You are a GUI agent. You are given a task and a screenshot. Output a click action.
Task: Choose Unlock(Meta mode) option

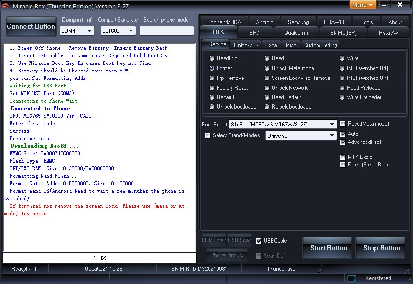tap(290, 68)
